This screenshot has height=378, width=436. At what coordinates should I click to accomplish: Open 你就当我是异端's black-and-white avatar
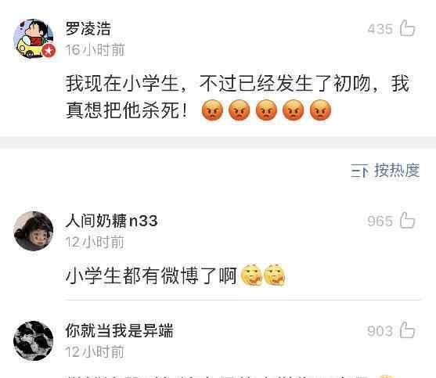point(34,340)
